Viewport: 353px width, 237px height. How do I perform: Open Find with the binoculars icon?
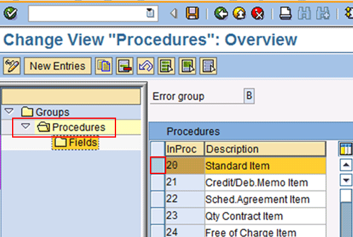[304, 13]
